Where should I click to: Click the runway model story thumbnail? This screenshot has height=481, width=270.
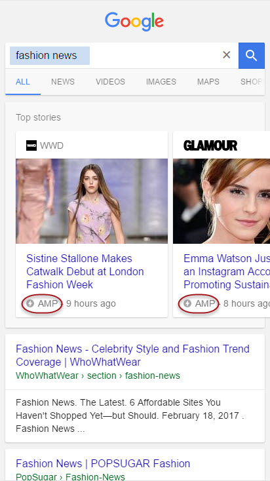92,201
